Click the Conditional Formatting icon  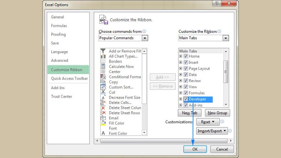[103, 77]
